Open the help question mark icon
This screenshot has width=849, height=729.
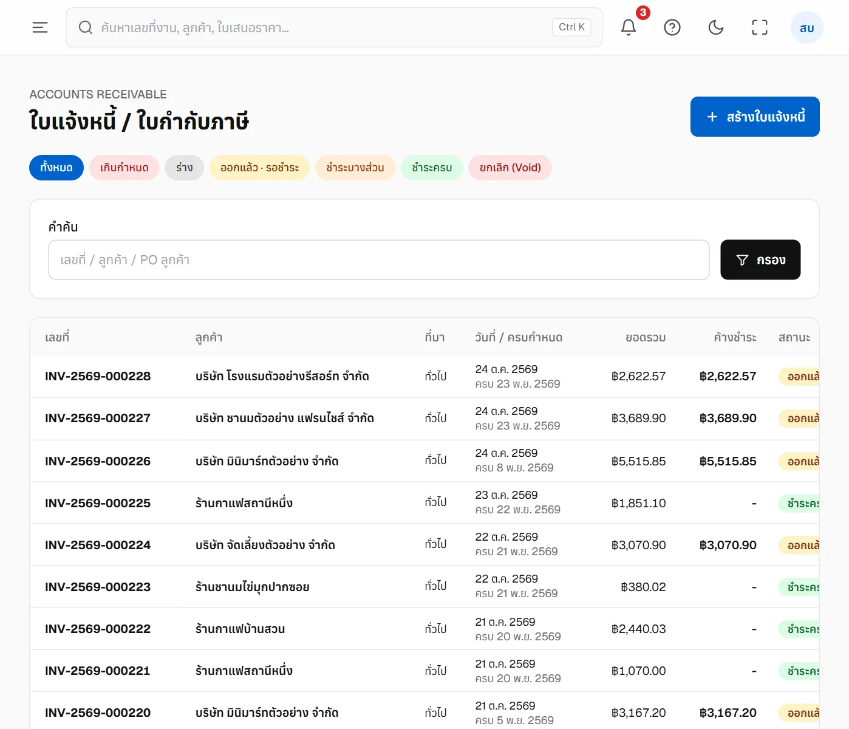pyautogui.click(x=672, y=27)
